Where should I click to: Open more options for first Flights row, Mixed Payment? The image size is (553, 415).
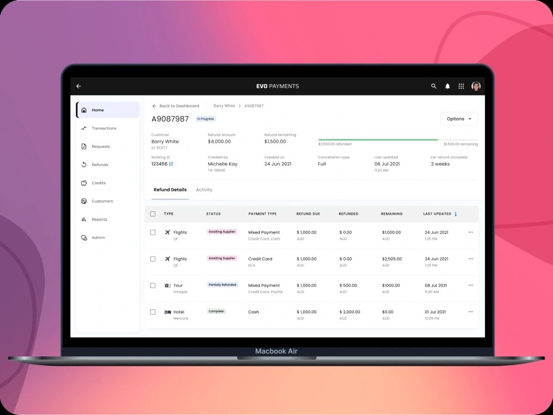[x=471, y=232]
